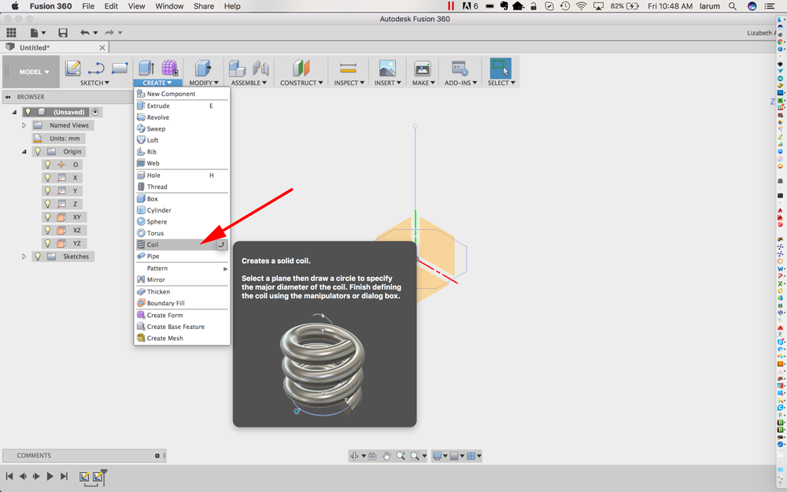
Task: Toggle visibility bulb of XZ plane
Action: point(48,230)
